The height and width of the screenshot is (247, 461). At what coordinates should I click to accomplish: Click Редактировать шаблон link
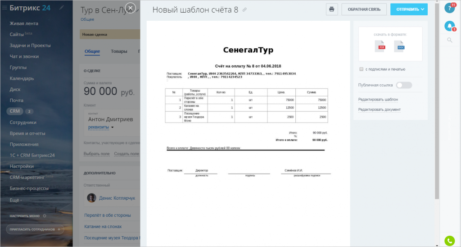378,100
